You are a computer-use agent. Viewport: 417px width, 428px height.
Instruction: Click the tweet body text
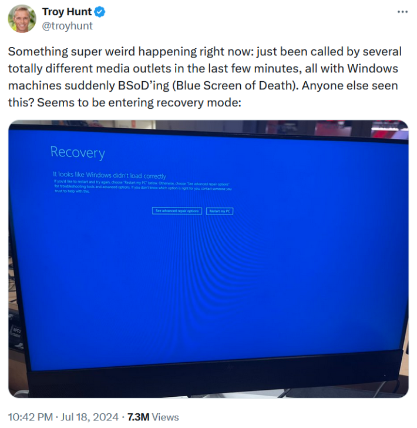pos(204,77)
